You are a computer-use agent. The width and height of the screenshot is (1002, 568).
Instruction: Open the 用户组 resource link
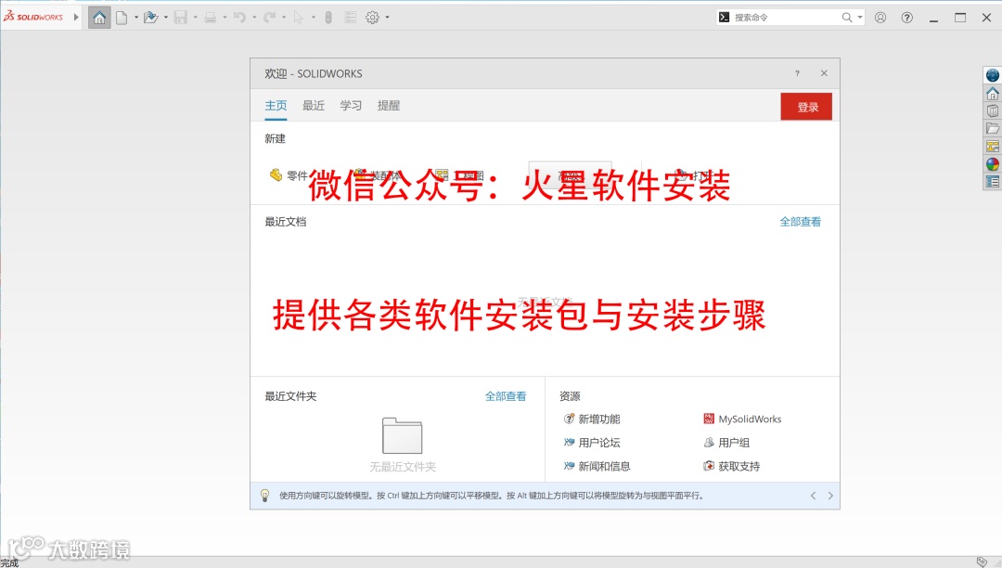click(726, 443)
